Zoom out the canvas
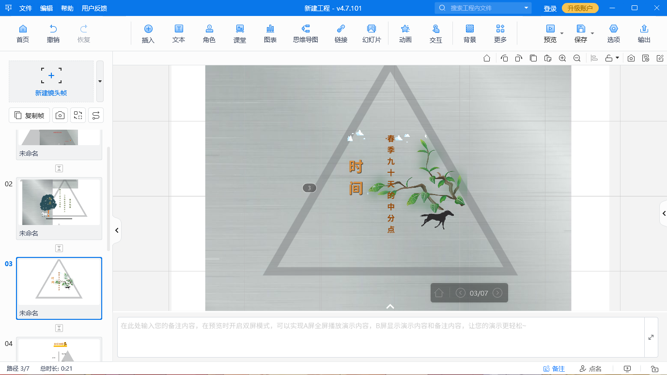 tap(577, 58)
